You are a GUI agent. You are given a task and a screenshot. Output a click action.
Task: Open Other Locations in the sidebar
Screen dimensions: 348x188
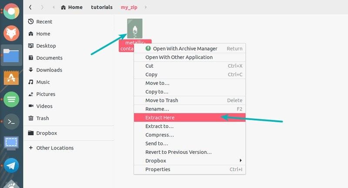tap(54, 148)
